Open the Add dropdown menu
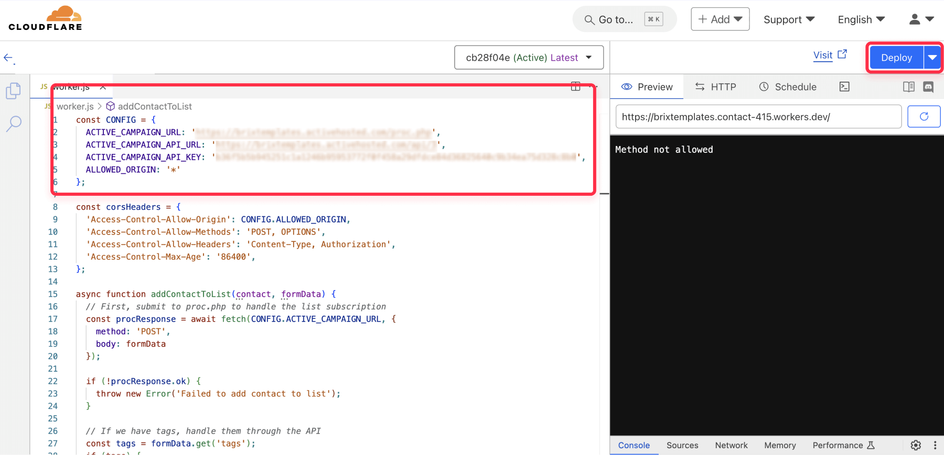This screenshot has height=455, width=944. click(720, 19)
